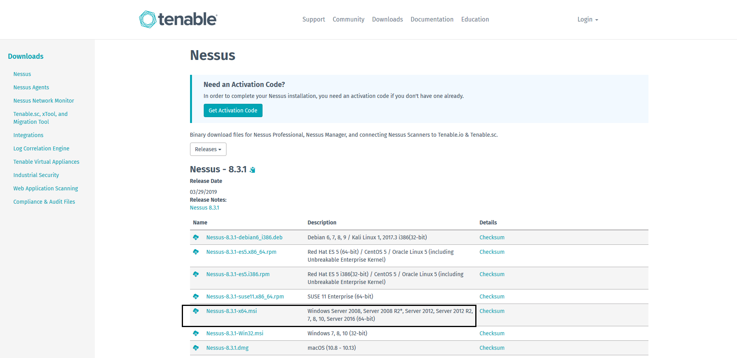Open the Nessus 8.3.1 release notes link
This screenshot has height=358, width=737.
click(x=205, y=208)
